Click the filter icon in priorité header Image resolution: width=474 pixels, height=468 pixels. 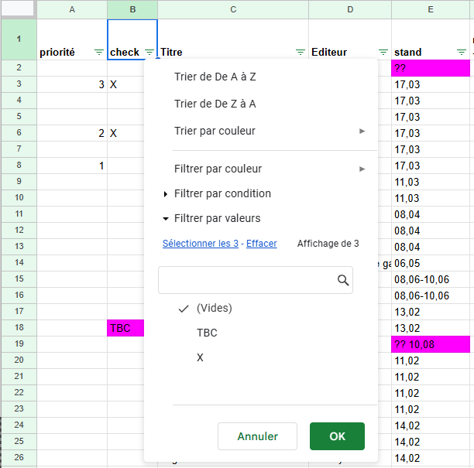pos(98,52)
